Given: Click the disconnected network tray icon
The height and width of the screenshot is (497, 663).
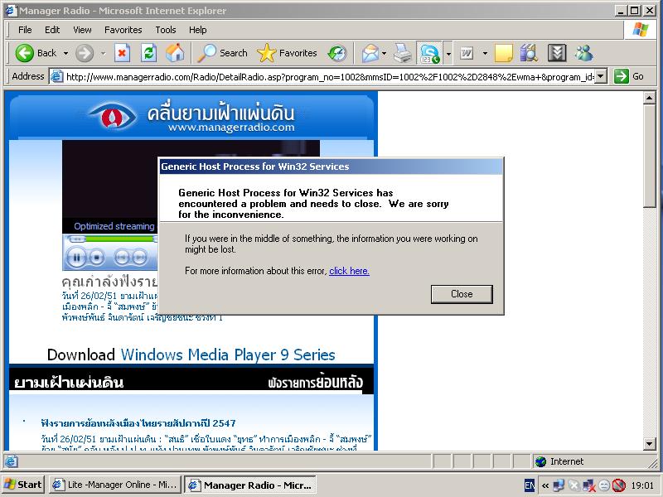Looking at the screenshot, I should point(588,485).
